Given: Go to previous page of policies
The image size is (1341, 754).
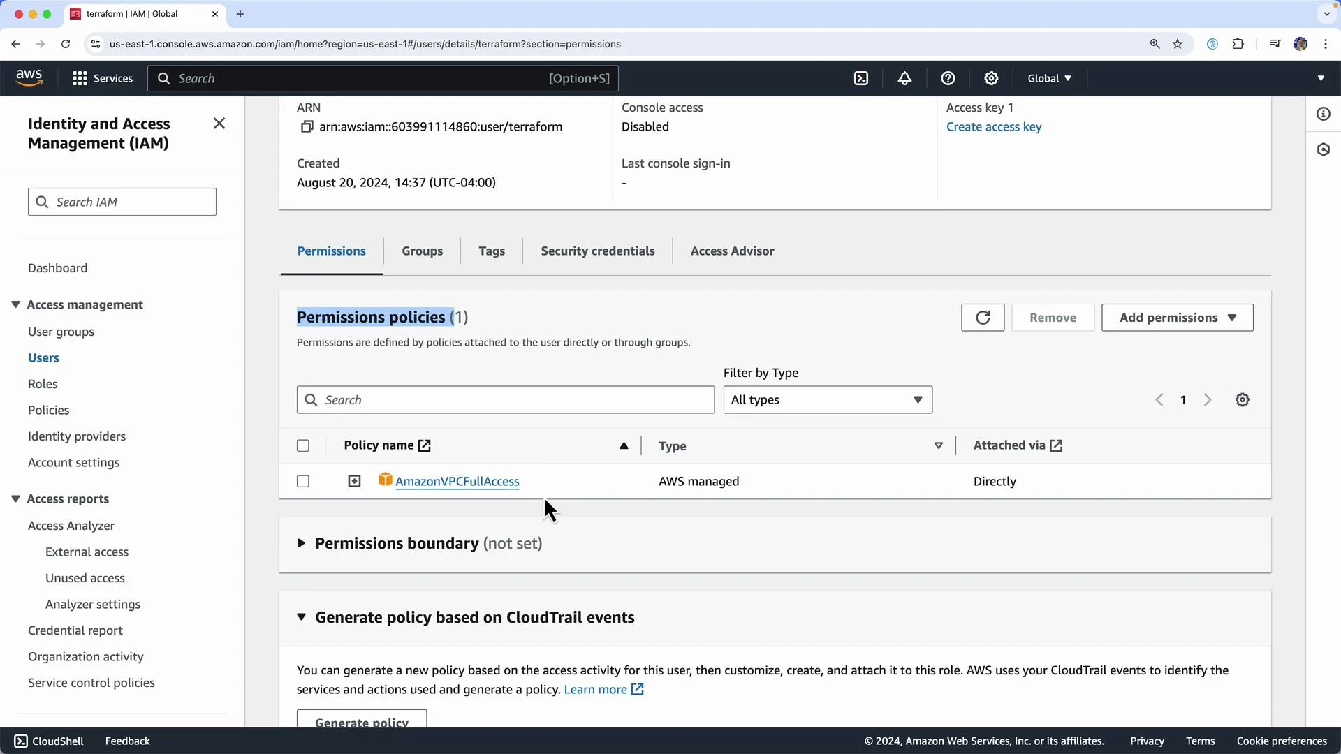Looking at the screenshot, I should coord(1159,400).
